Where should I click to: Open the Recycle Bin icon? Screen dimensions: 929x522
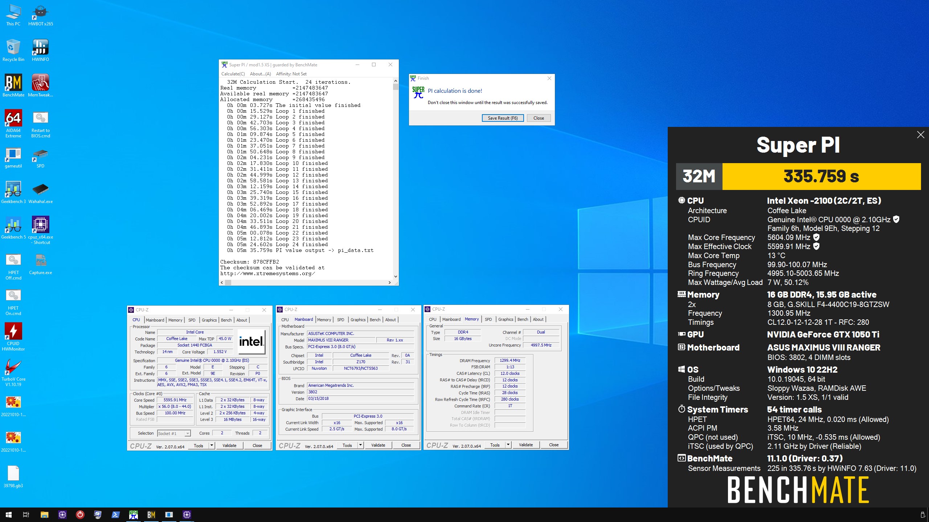tap(13, 50)
